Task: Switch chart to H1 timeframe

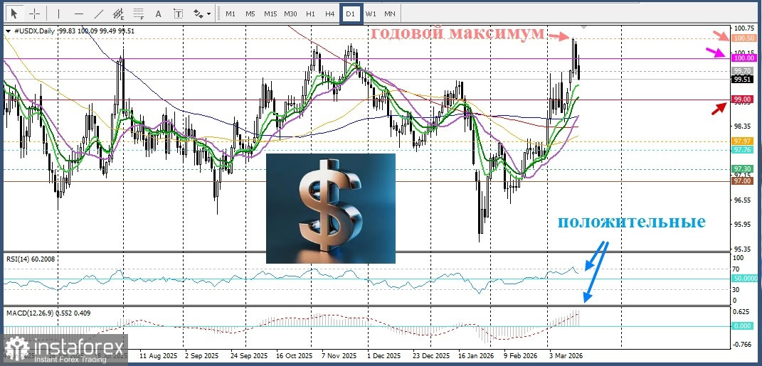Action: point(310,14)
